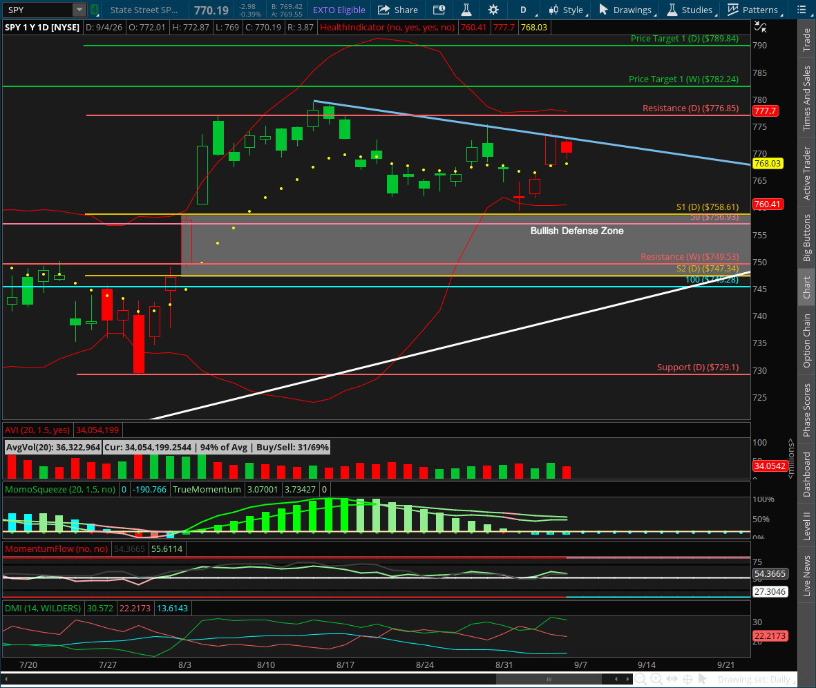This screenshot has height=688, width=816.
Task: Open the D timeframe aggregation dropdown
Action: point(527,10)
